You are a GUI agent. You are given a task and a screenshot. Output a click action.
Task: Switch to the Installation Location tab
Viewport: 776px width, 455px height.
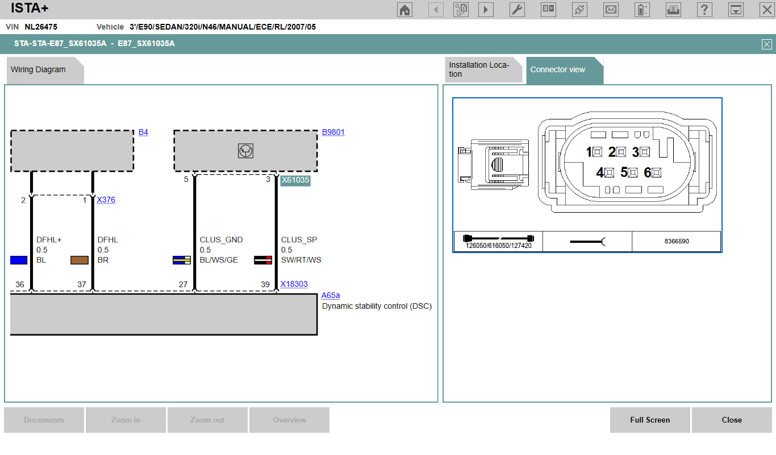click(482, 69)
